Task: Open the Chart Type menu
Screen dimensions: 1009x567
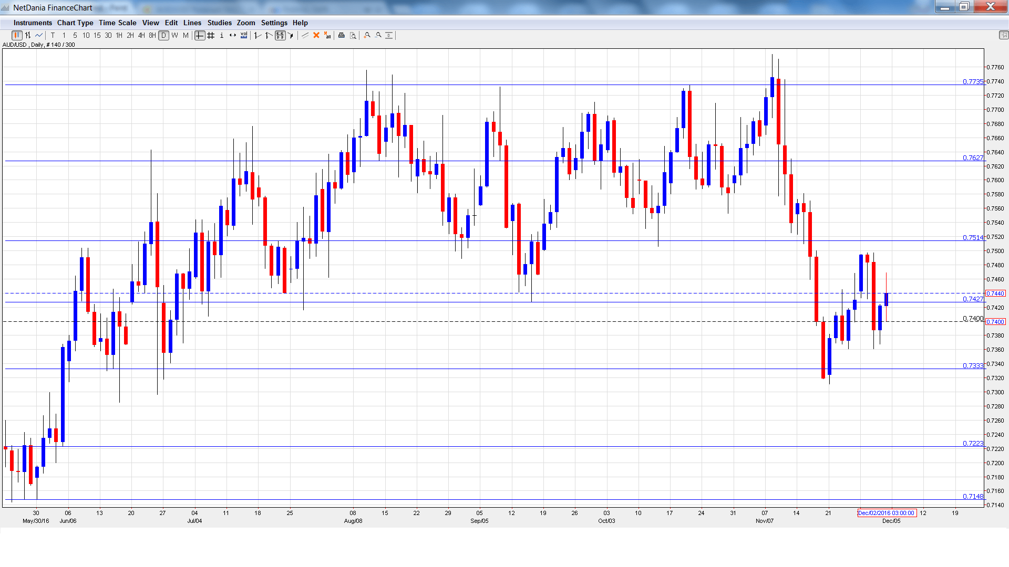Action: coord(75,23)
